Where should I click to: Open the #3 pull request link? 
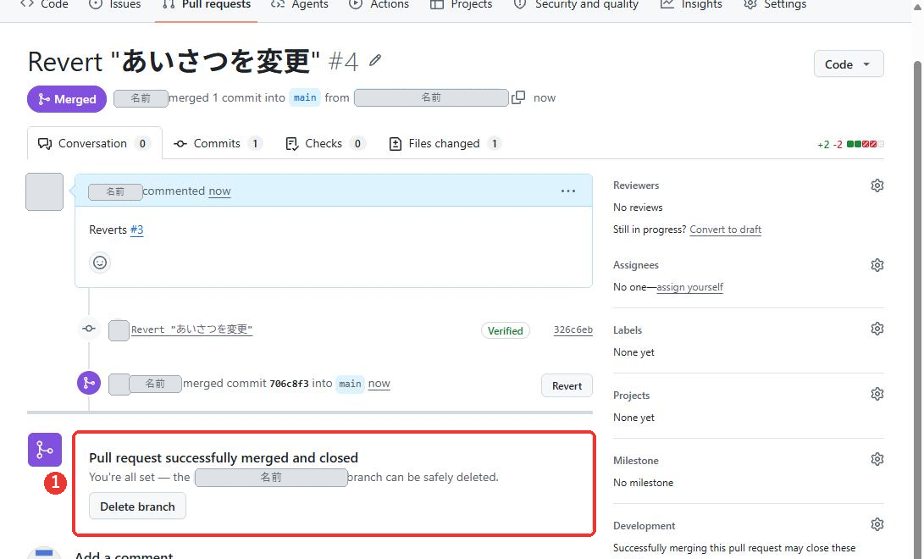(x=136, y=230)
